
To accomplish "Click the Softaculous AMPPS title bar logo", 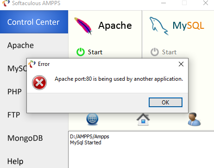I will pos(6,3).
